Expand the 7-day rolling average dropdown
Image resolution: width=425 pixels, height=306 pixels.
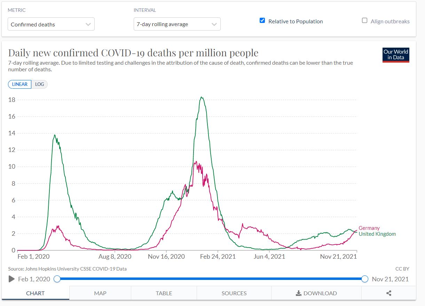click(177, 24)
